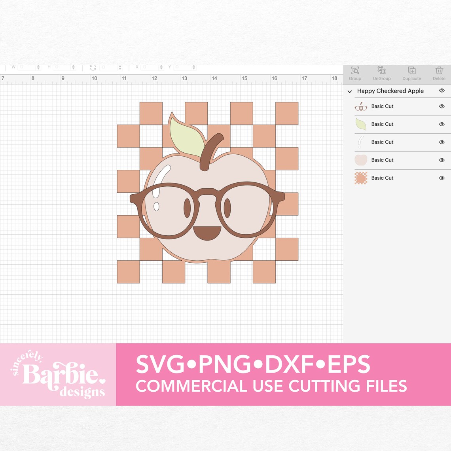Select the green leaf layer thumbnail
The width and height of the screenshot is (451, 451).
[x=361, y=124]
